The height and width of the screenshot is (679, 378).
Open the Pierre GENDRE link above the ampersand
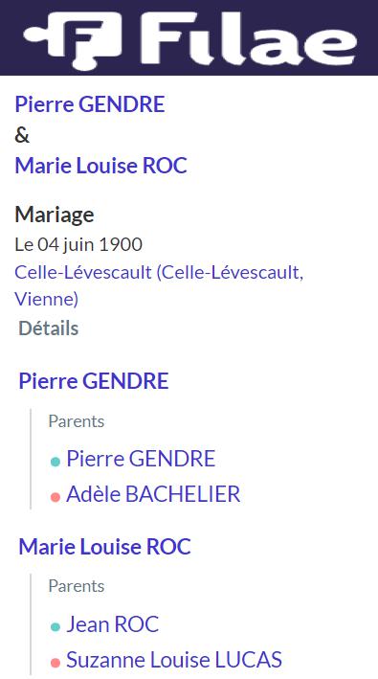pos(90,104)
